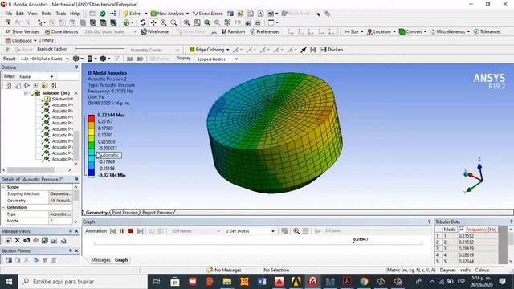
Task: Toggle Close Vertices
Action: pyautogui.click(x=61, y=31)
